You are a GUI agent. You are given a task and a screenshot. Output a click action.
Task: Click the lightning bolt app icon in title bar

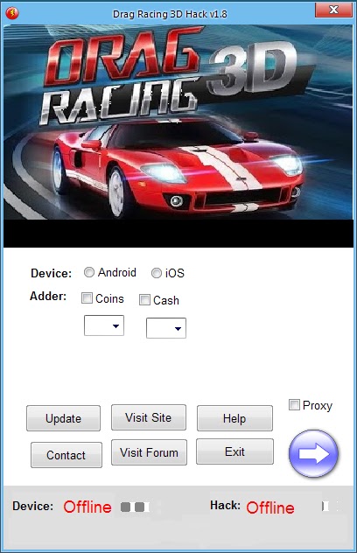click(x=12, y=13)
